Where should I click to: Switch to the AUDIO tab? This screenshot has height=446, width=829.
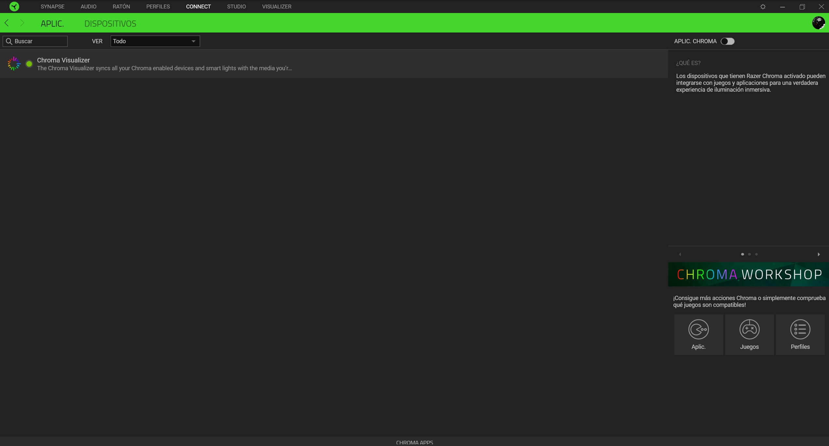pyautogui.click(x=89, y=7)
